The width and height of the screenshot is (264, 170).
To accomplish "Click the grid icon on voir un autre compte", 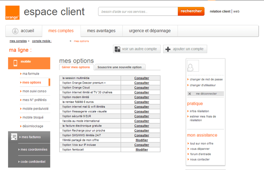I will tap(118, 49).
